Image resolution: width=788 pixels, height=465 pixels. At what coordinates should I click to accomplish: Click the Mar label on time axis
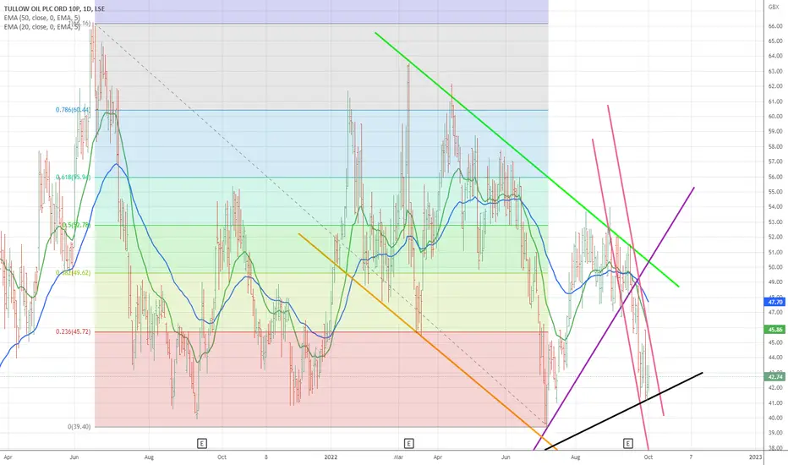point(398,457)
